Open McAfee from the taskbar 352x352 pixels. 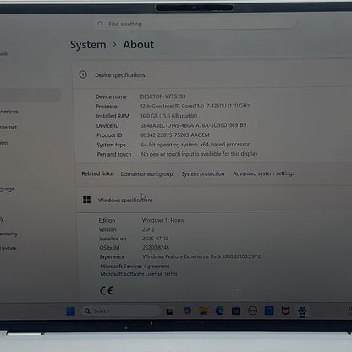point(285,311)
